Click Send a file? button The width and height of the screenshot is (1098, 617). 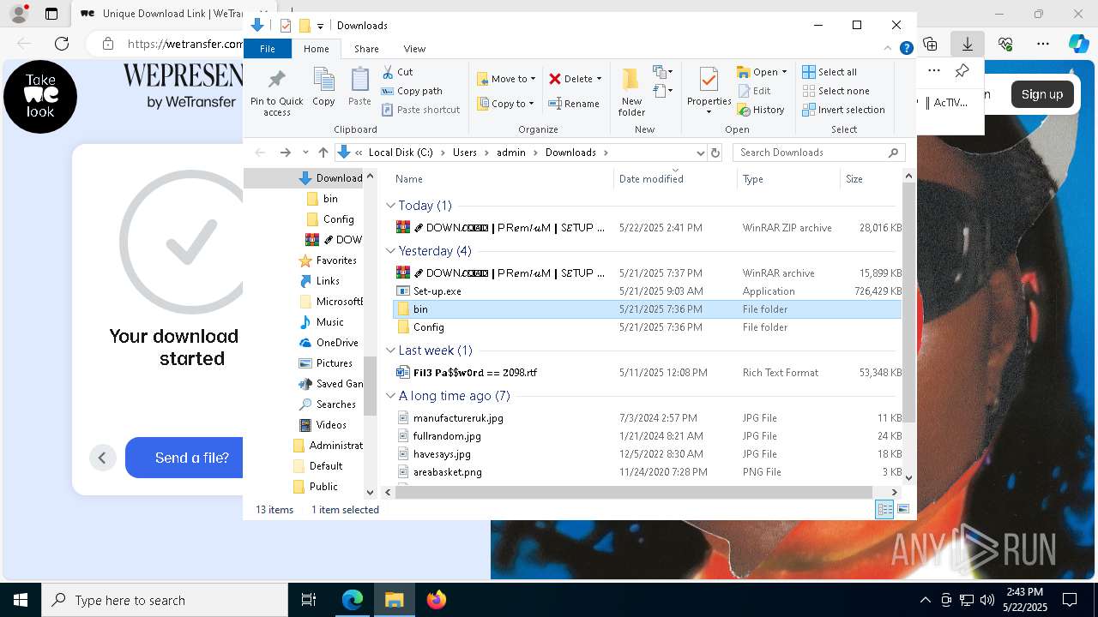[x=192, y=458]
